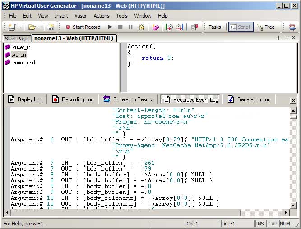Viewport: 301px width, 229px height.
Task: Click the 'return 0;' line in the editor
Action: point(157,58)
